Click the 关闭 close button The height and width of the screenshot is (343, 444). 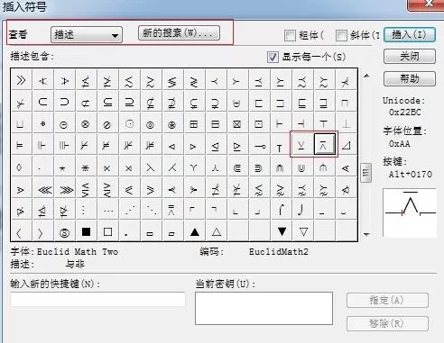pyautogui.click(x=410, y=56)
